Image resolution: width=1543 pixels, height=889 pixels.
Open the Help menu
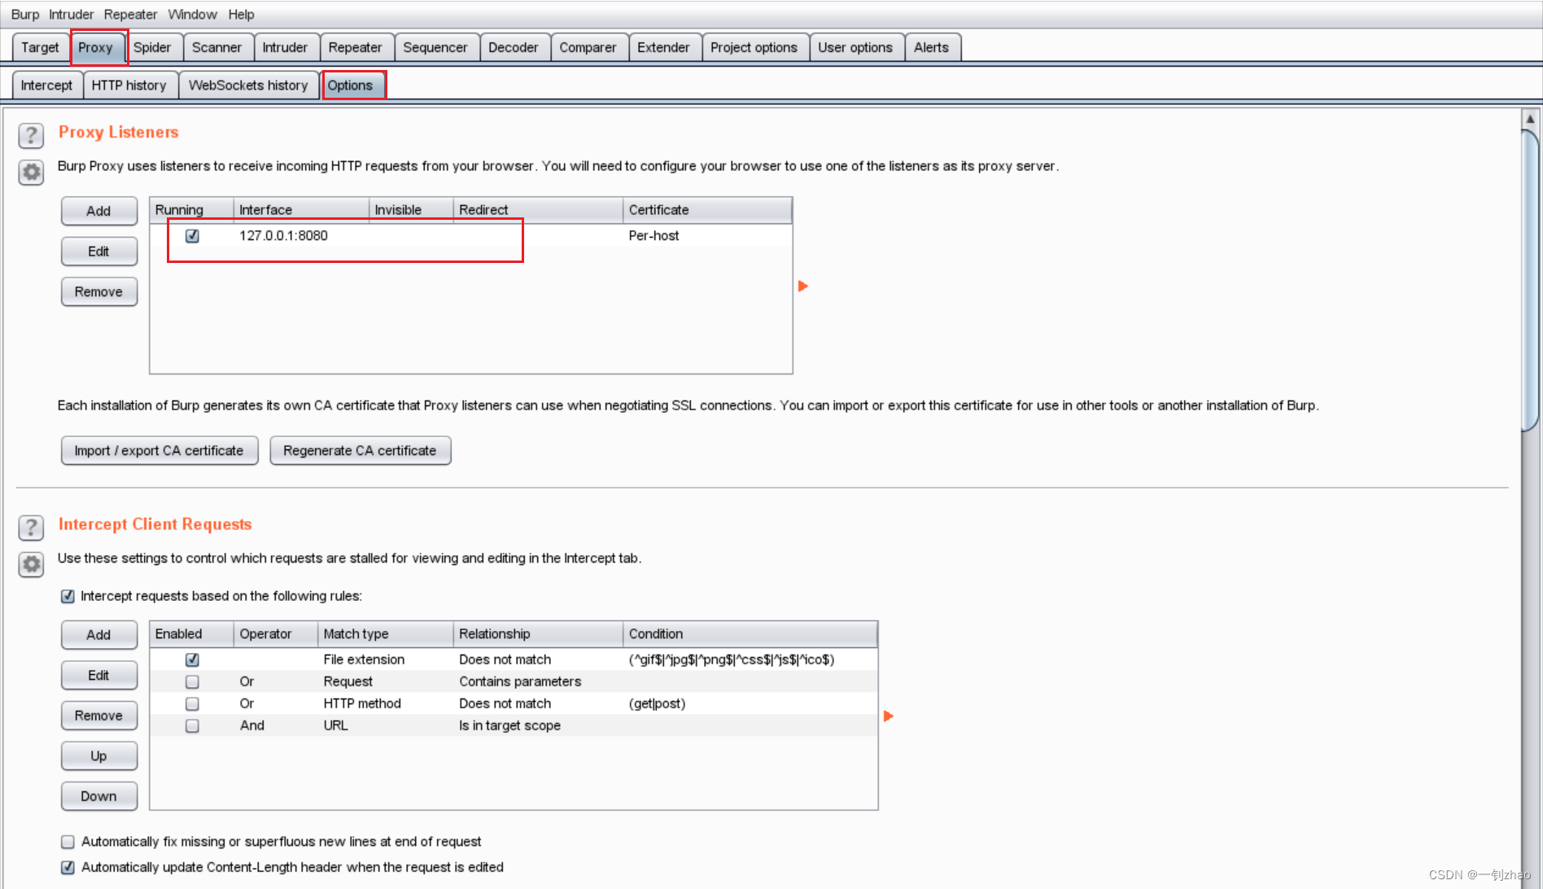coord(241,15)
